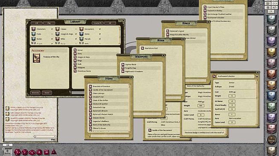This screenshot has height=156, width=279.
Task: Open Heartstone Rod link icon
Action: pyautogui.click(x=142, y=48)
